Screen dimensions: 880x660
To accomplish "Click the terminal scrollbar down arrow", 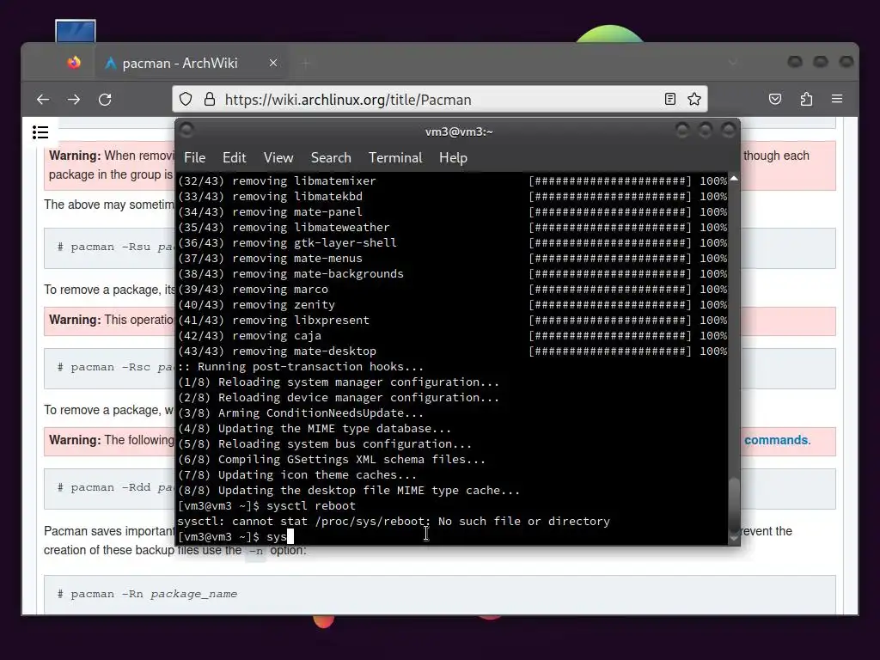I will click(734, 538).
